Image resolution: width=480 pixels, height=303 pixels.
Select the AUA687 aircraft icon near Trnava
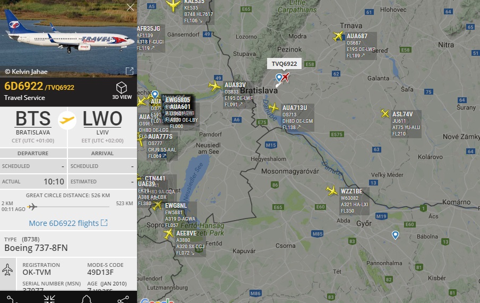(x=338, y=36)
